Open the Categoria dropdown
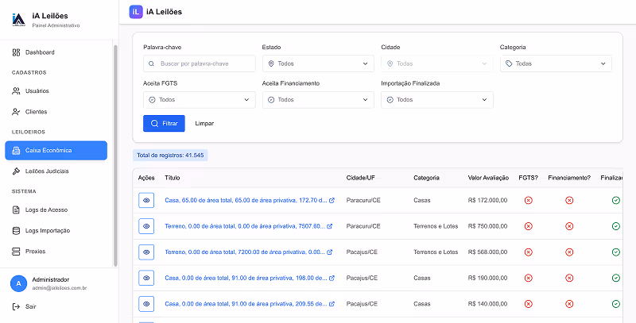 pyautogui.click(x=556, y=63)
